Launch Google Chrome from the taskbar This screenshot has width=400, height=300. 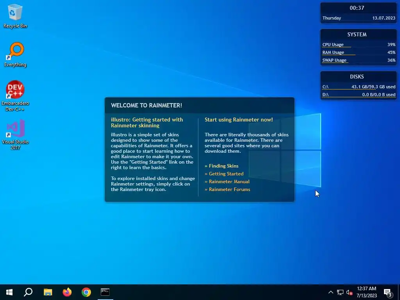(86, 292)
